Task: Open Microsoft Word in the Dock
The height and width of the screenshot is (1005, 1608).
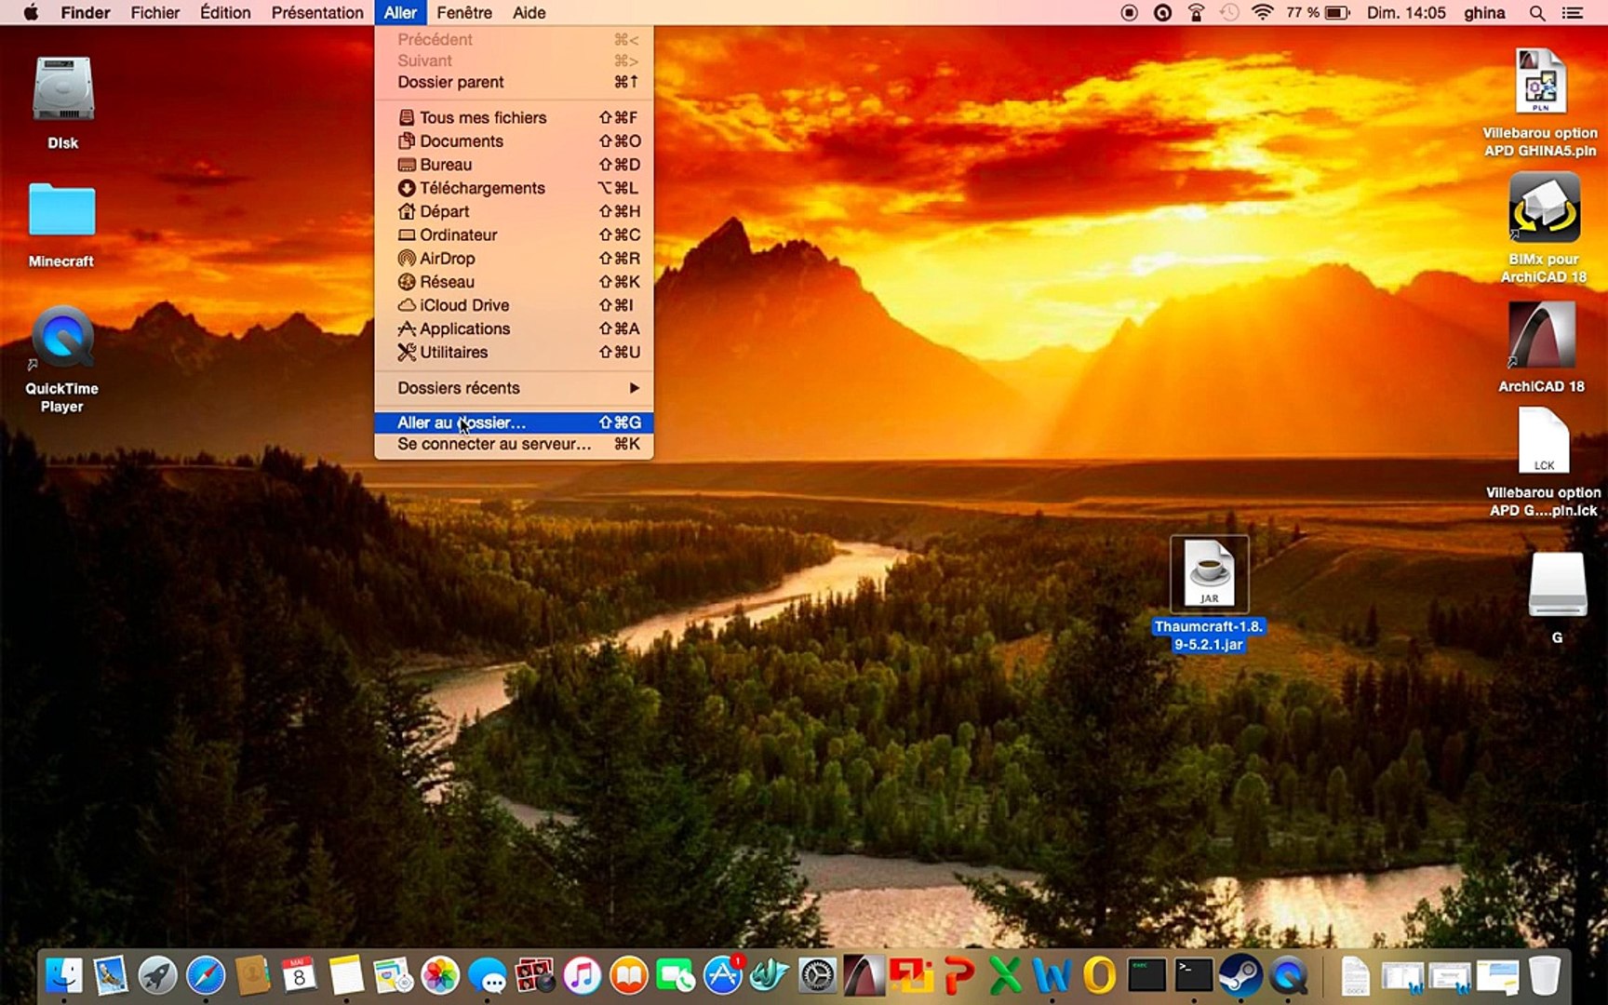Action: tap(1052, 975)
